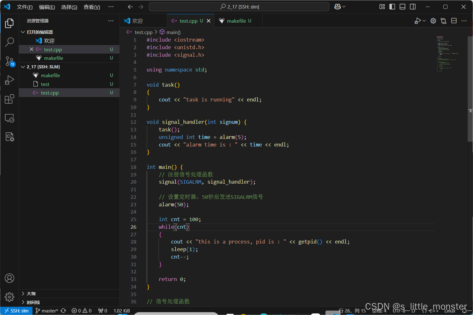Open the Extensions view icon
Viewport: 473px width, 315px height.
click(9, 99)
